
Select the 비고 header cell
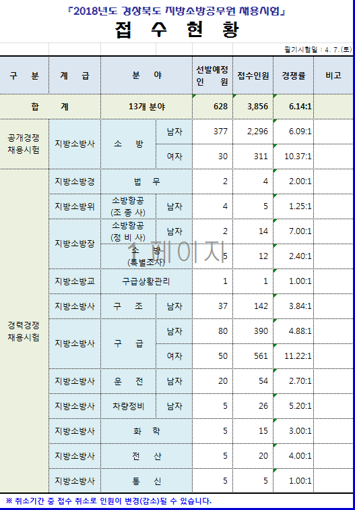[x=333, y=76]
